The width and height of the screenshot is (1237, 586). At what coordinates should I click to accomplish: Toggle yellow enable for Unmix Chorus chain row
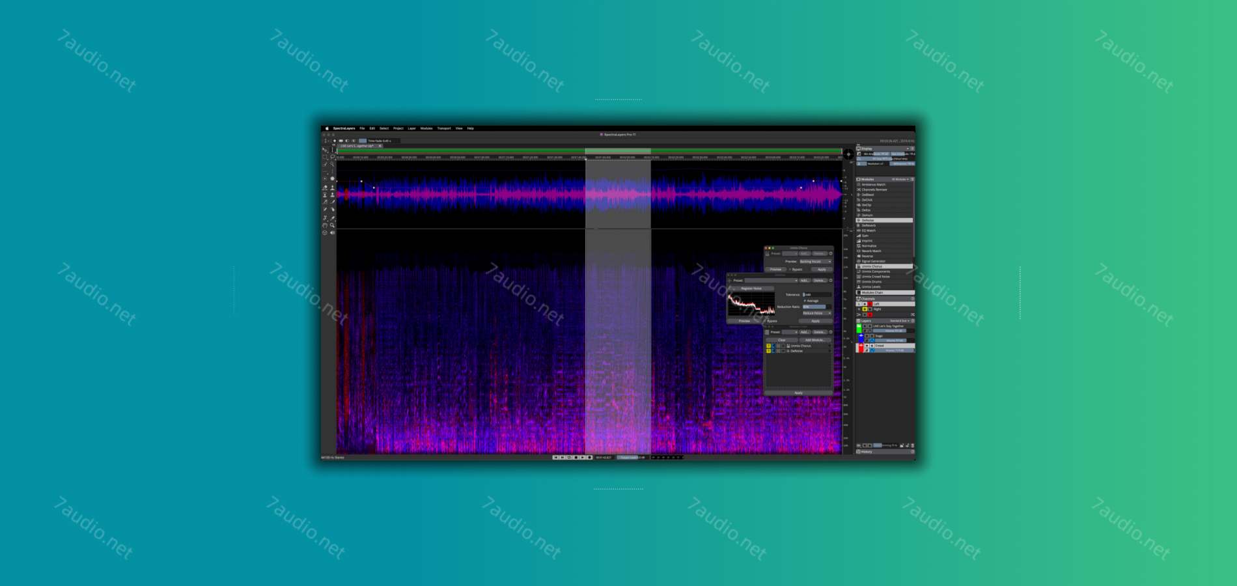[768, 346]
